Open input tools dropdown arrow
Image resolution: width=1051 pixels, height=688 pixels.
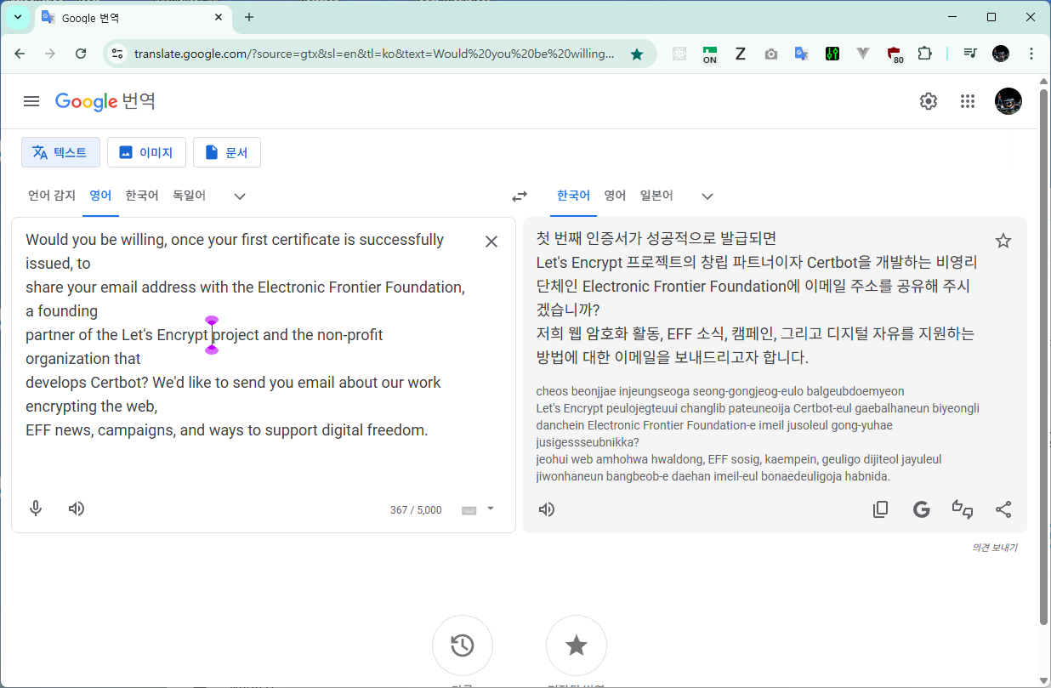[490, 509]
